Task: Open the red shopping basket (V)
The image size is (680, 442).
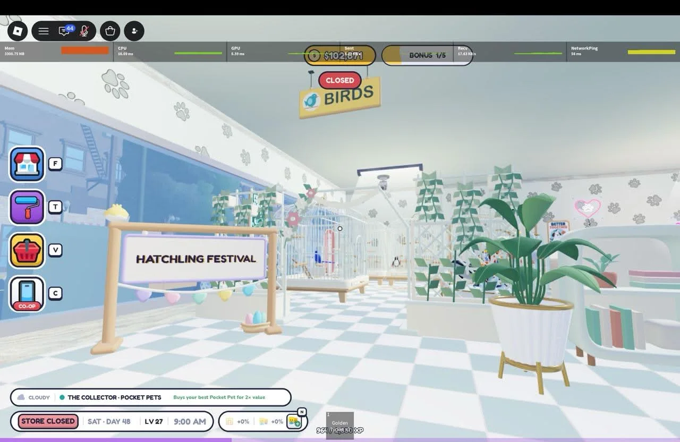Action: click(27, 250)
